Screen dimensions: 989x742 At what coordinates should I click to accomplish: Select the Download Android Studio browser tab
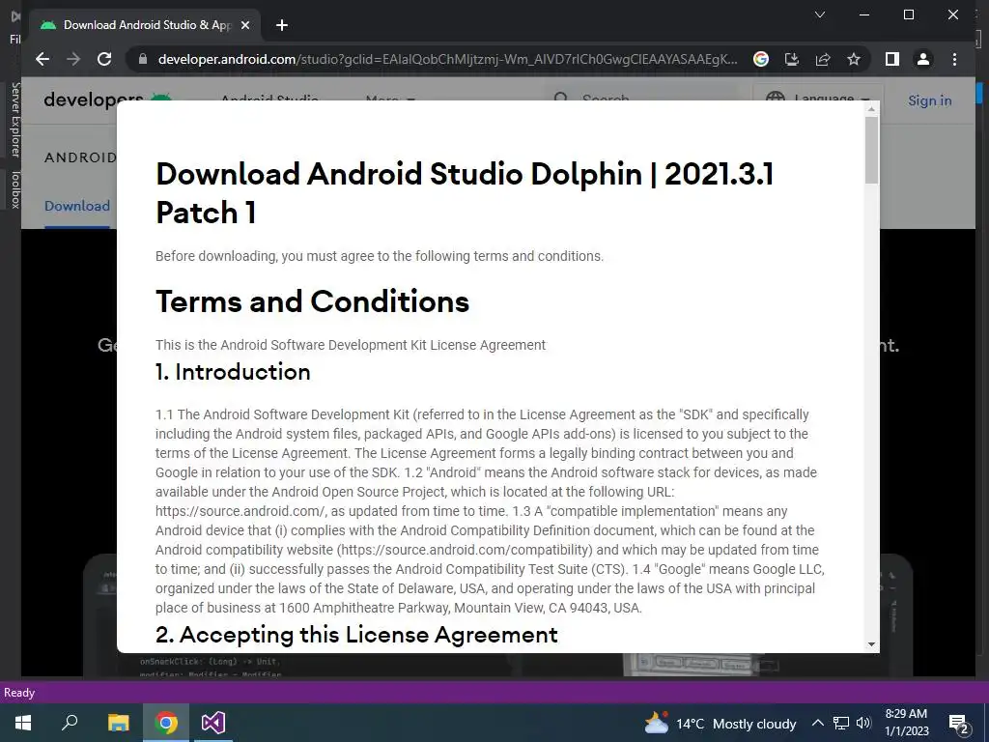coord(145,25)
